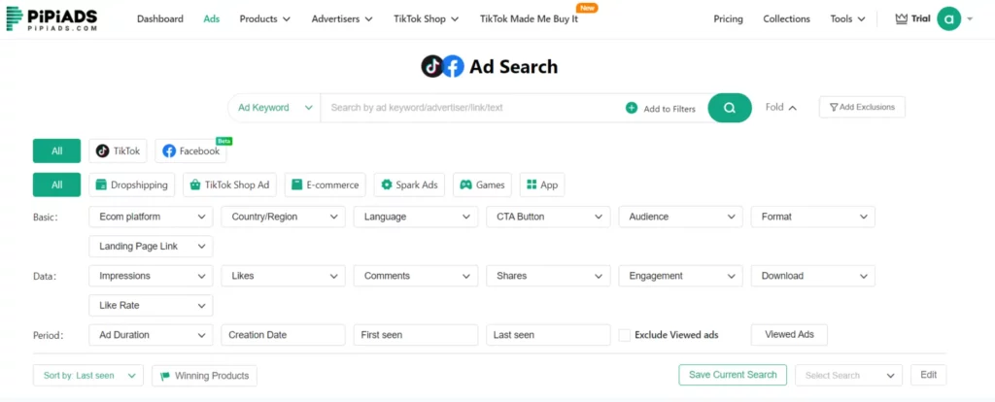Open Sort by: Last seen dropdown
Viewport: 995px width, 402px height.
coord(88,376)
